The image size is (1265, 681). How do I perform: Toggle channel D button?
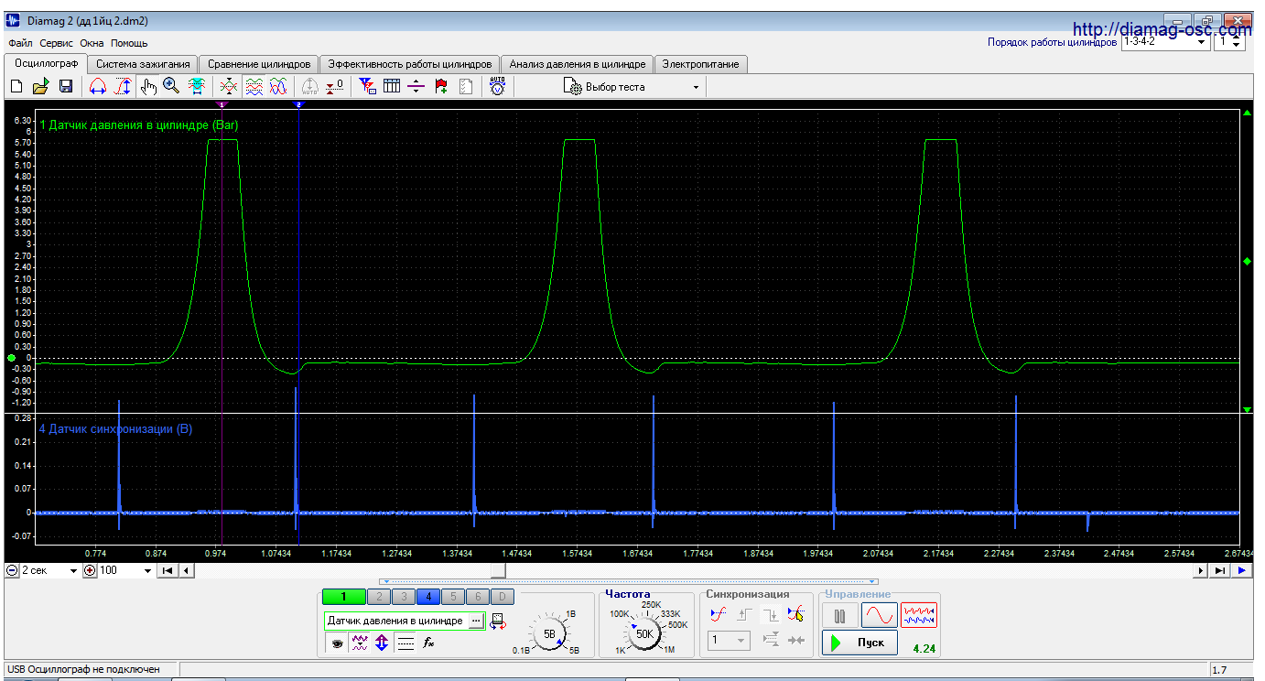[x=502, y=597]
